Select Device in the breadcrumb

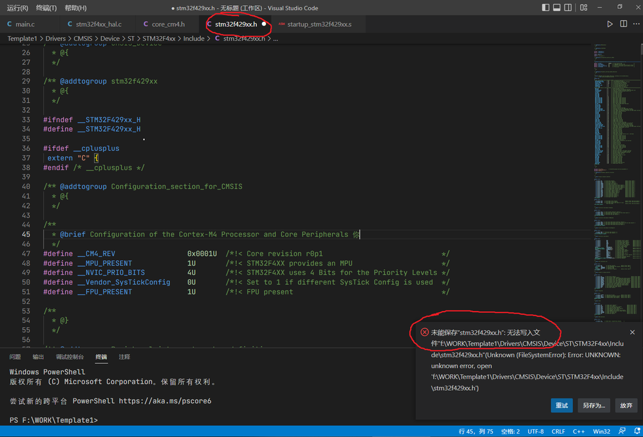click(x=110, y=39)
